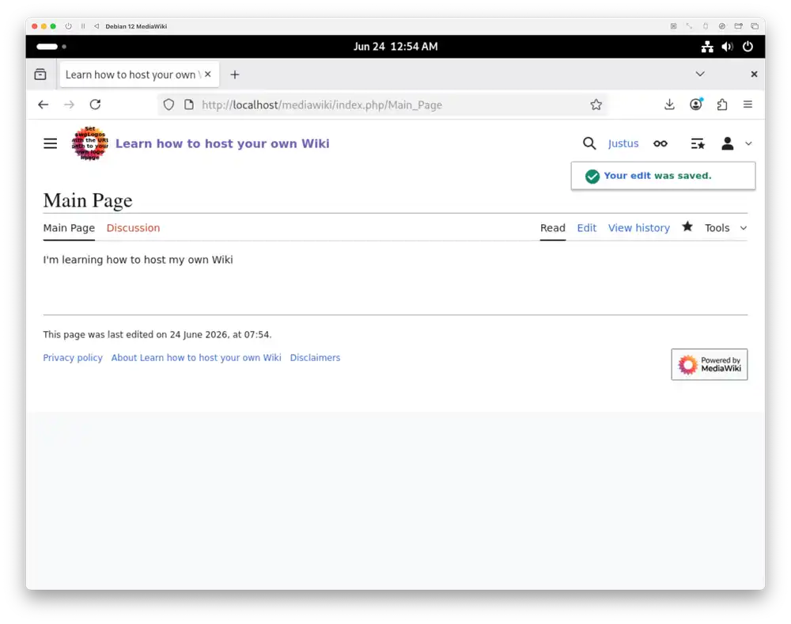Open the user account person icon
This screenshot has width=791, height=624.
coord(727,144)
